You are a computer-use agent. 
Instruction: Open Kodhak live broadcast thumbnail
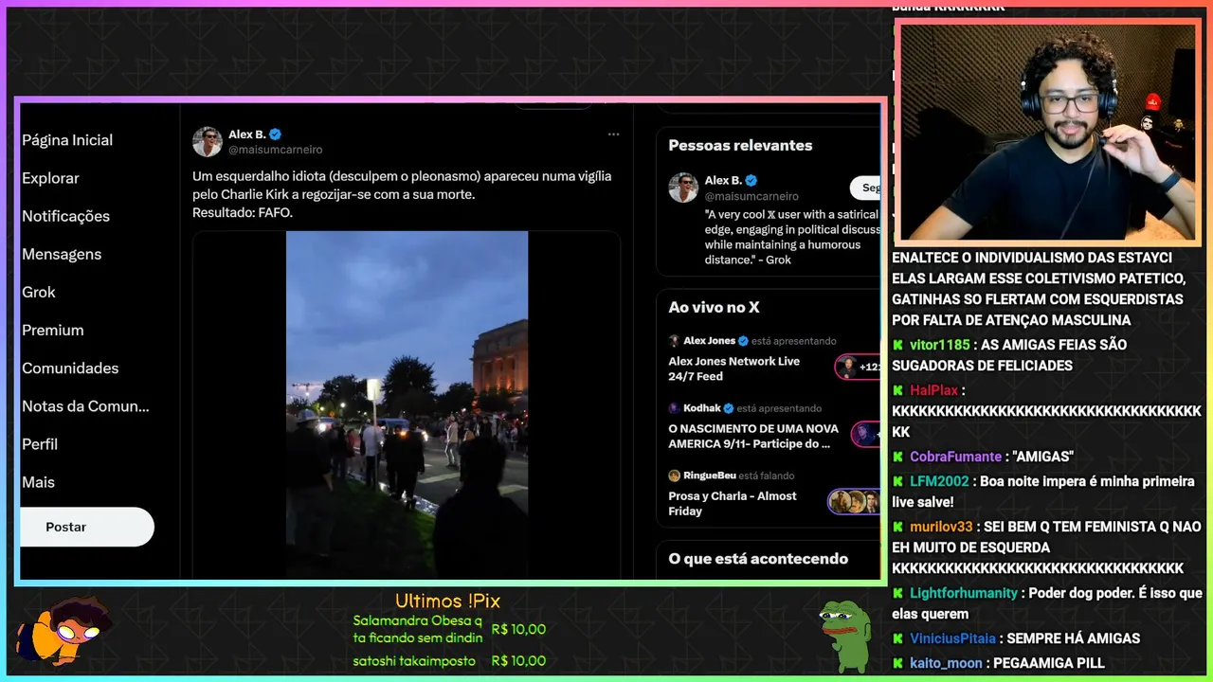866,434
